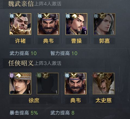
Task: Click 吴 faction badge on 太史慈
Action: click(x=95, y=75)
